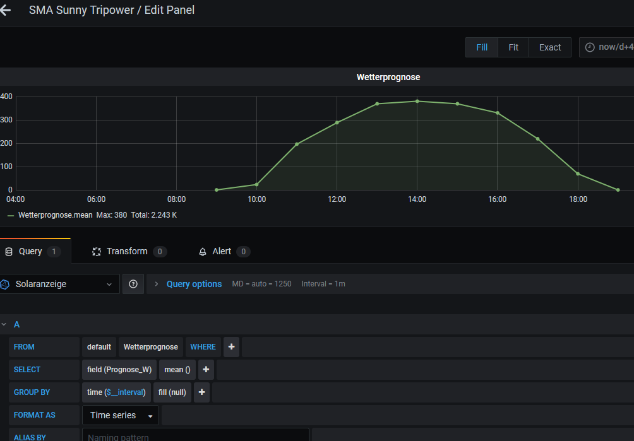Collapse query A row
The height and width of the screenshot is (441, 634).
click(x=4, y=324)
